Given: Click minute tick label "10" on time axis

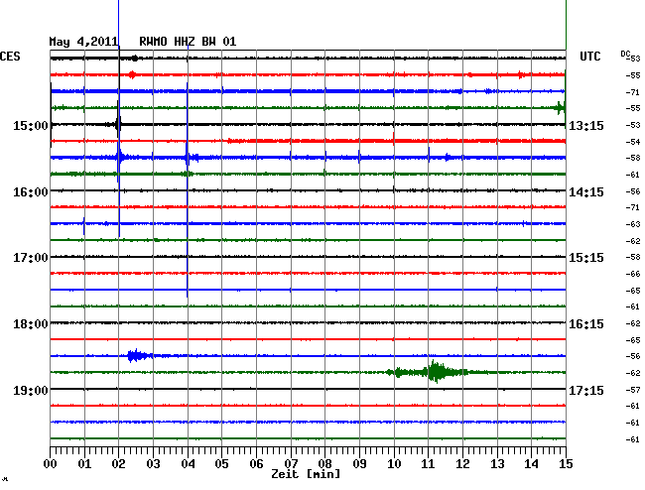Looking at the screenshot, I should pyautogui.click(x=394, y=464).
